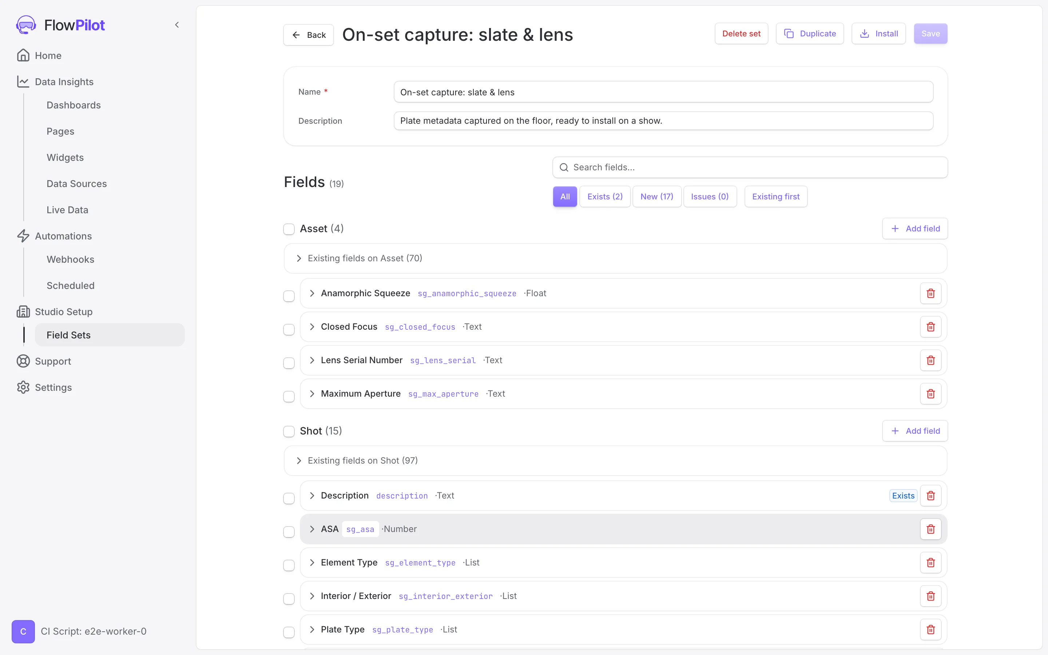Viewport: 1048px width, 655px height.
Task: Toggle Existing first sorting
Action: (x=775, y=196)
